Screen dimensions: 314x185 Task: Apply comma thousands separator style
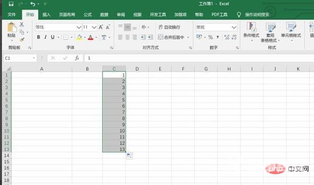[x=218, y=37]
